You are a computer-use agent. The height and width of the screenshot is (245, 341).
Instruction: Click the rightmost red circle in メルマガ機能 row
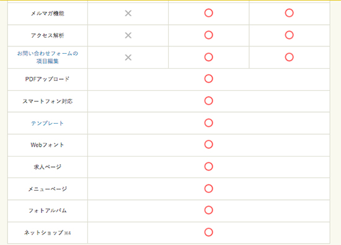click(x=290, y=13)
